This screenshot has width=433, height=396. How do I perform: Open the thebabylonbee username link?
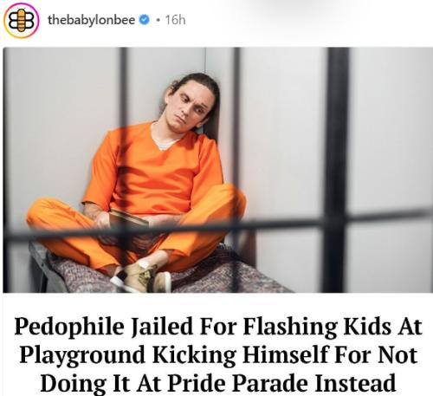pyautogui.click(x=91, y=20)
